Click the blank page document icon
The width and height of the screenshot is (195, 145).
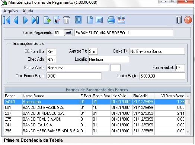point(90,20)
